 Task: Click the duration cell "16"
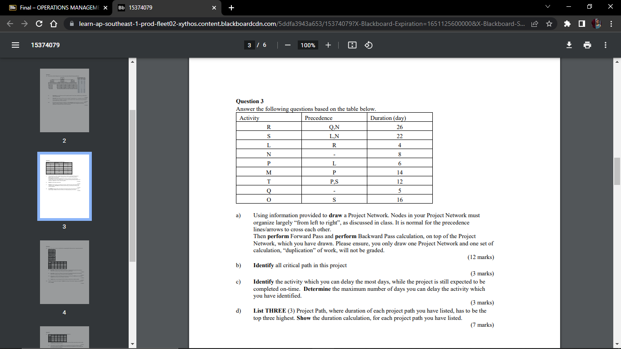pyautogui.click(x=400, y=200)
